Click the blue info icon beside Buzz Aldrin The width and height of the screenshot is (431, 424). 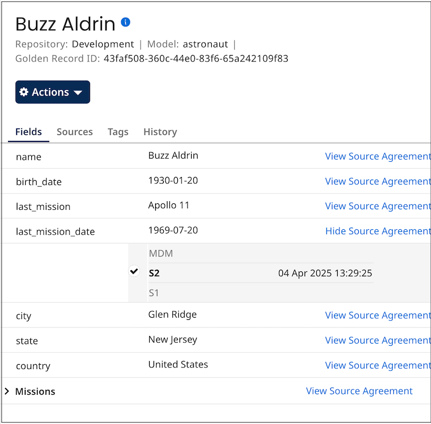(126, 23)
